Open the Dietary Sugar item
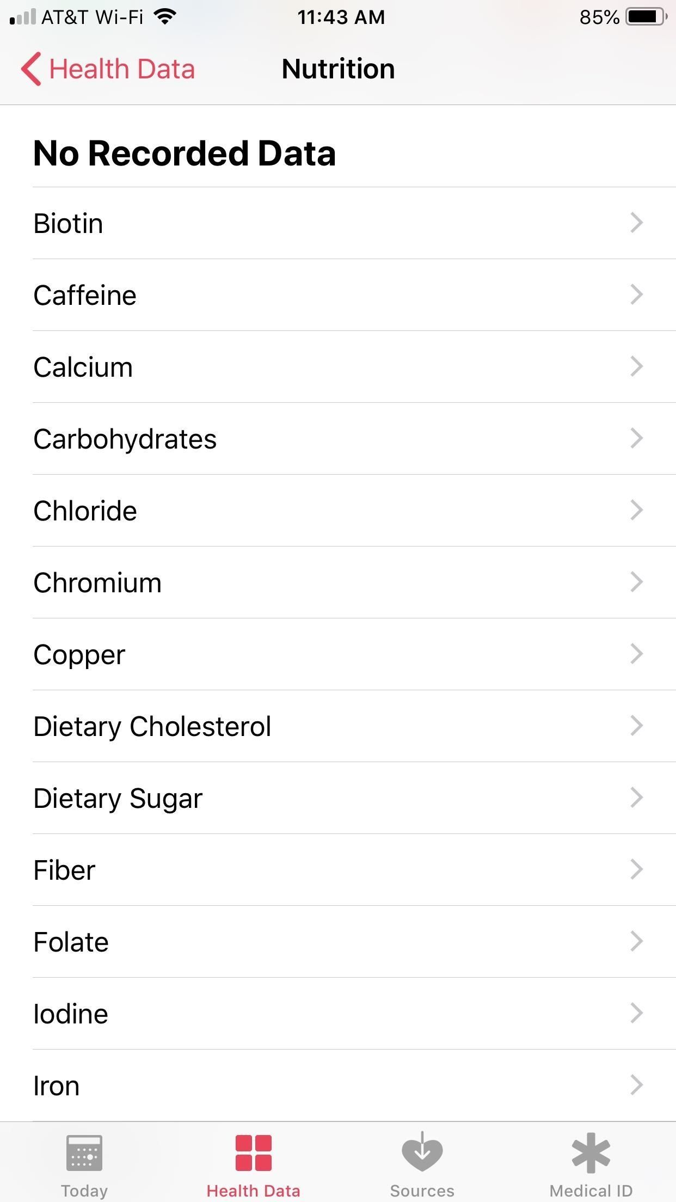 pyautogui.click(x=118, y=798)
